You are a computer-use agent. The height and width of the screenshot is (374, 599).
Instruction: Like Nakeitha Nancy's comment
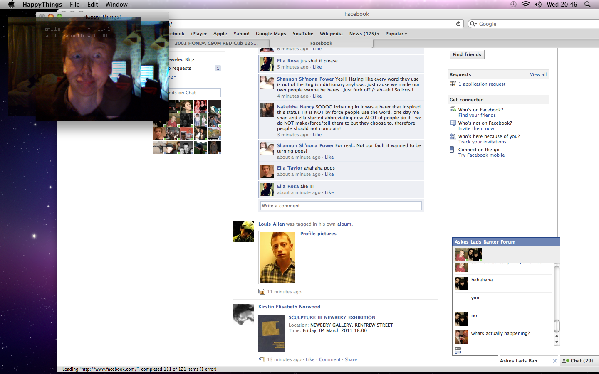317,135
